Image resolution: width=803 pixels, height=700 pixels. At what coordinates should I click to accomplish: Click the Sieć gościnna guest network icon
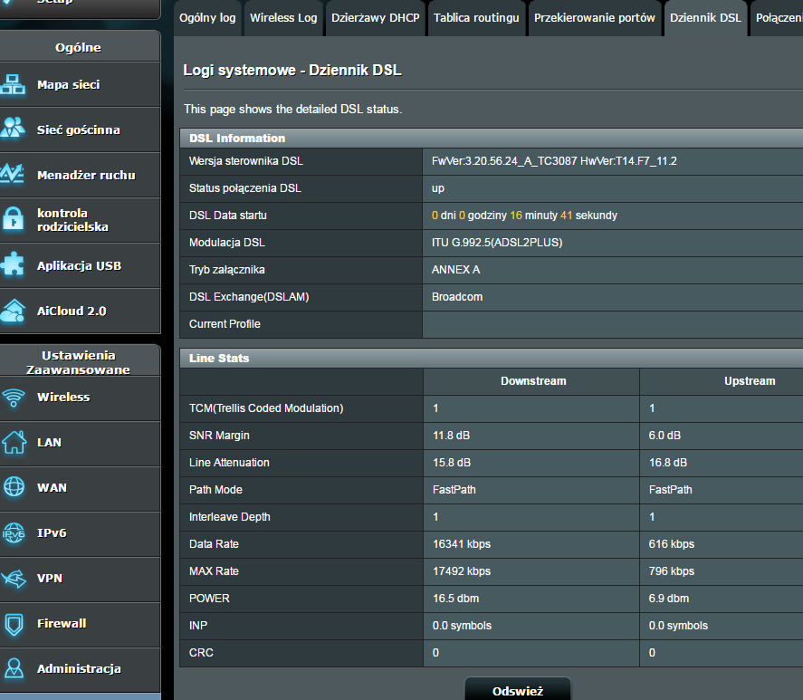click(x=13, y=128)
